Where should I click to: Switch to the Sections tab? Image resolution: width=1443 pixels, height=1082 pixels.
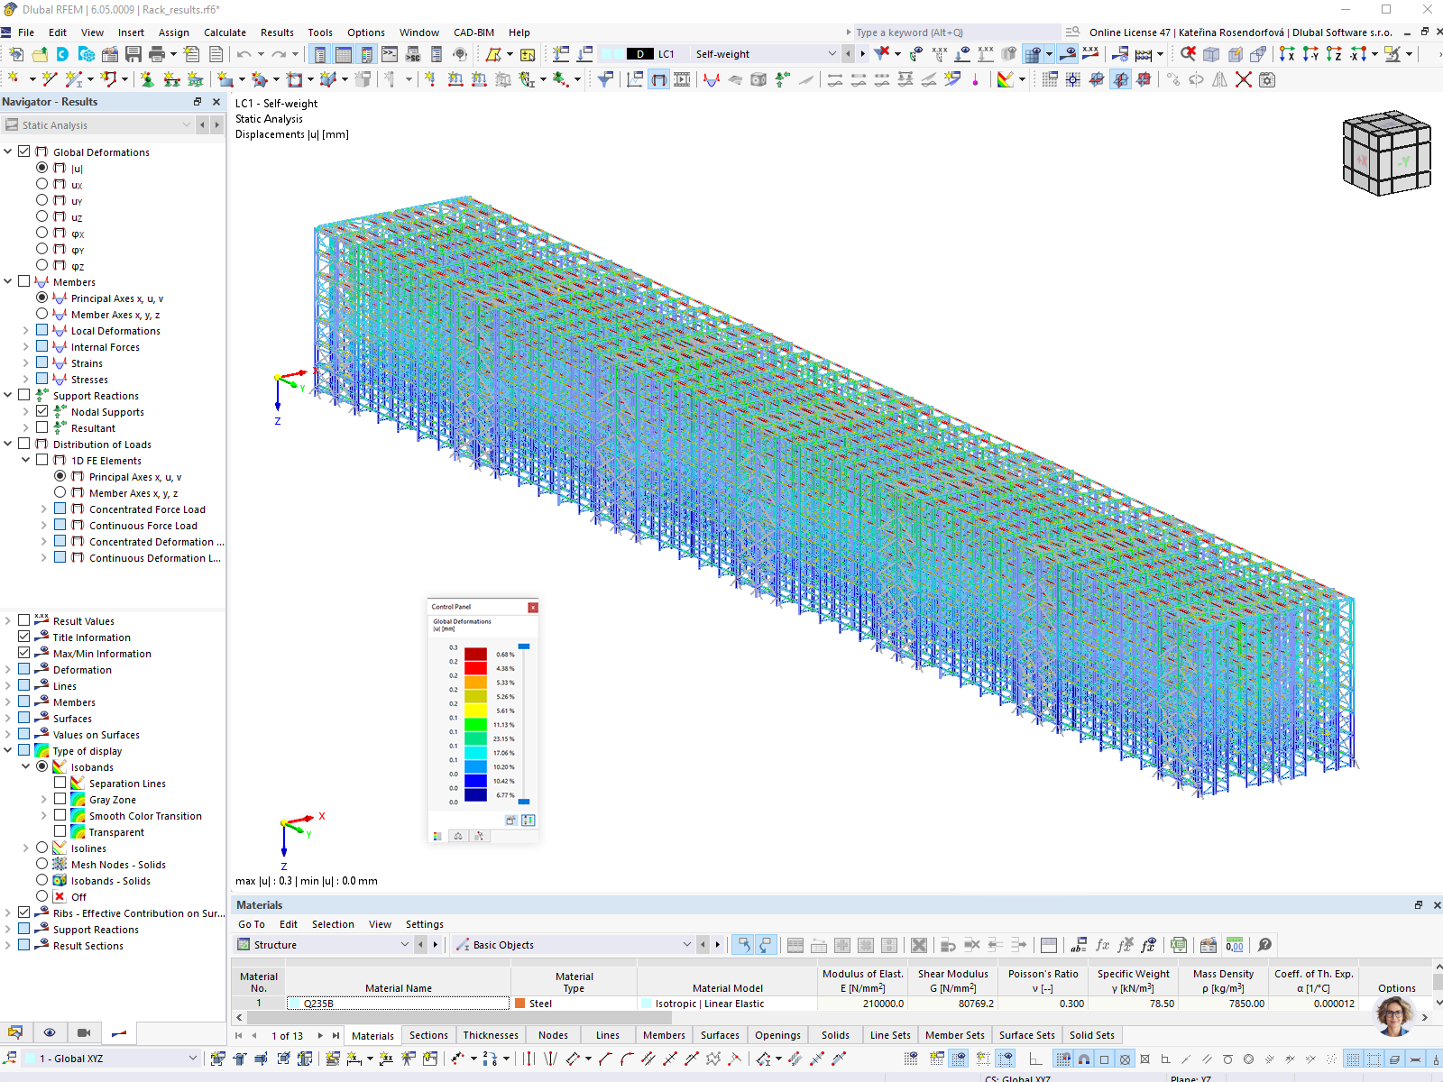click(x=428, y=1035)
